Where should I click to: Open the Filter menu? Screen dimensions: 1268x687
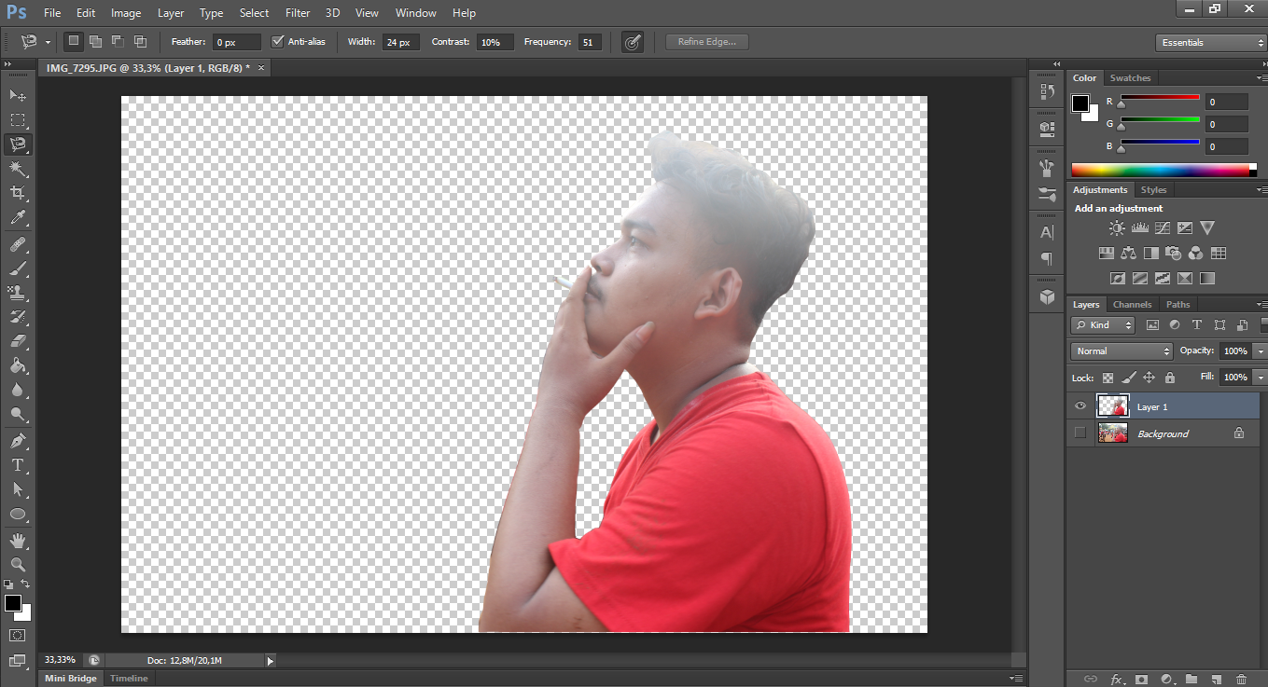tap(298, 13)
